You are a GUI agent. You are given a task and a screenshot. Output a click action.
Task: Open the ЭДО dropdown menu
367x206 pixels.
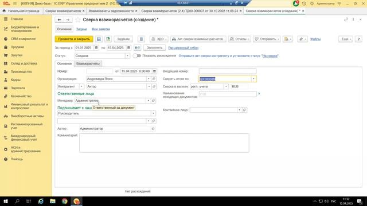pyautogui.click(x=159, y=39)
